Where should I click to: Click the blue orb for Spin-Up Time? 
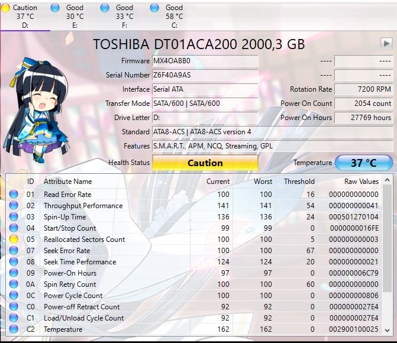pyautogui.click(x=14, y=216)
